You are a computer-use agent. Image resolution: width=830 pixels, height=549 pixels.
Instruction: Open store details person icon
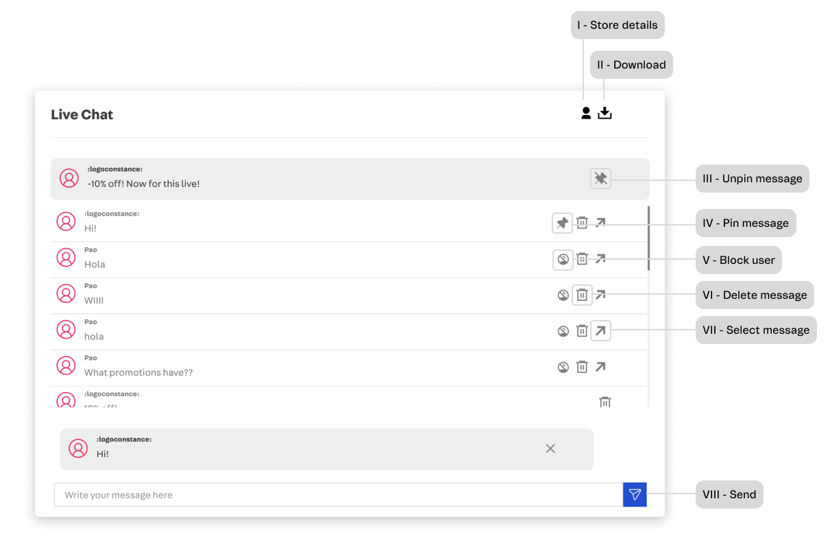tap(586, 113)
